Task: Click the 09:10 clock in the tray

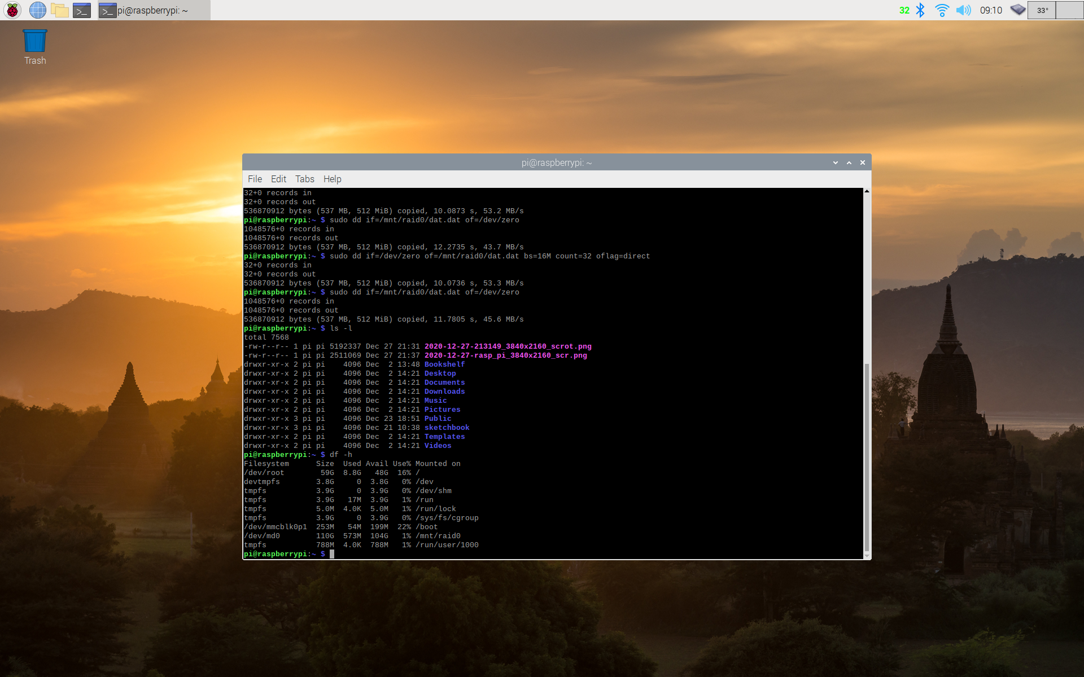Action: coord(991,10)
